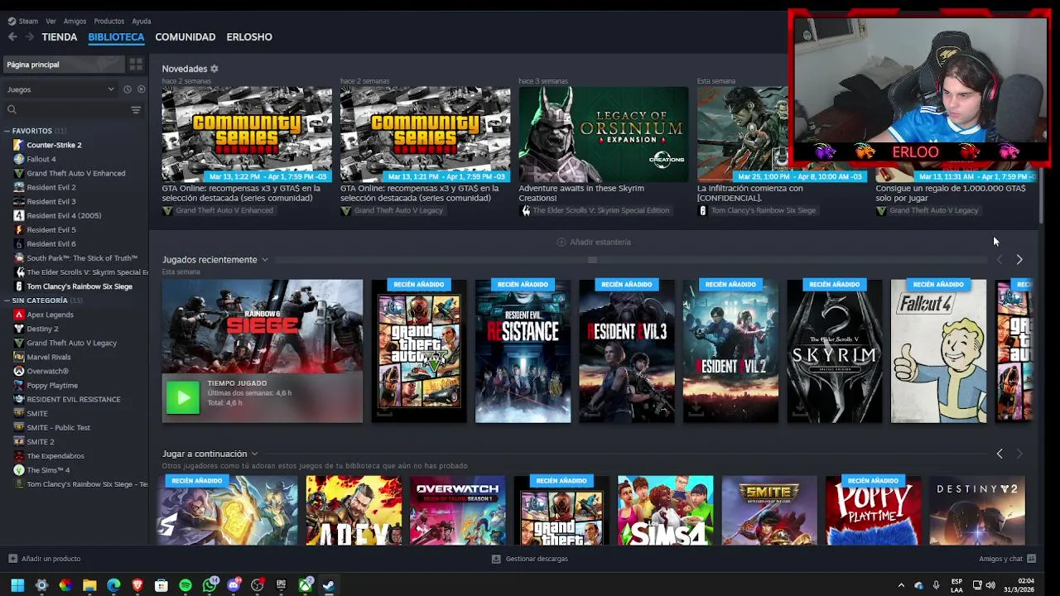Expand Jugar a continuación shelf dropdown
Image resolution: width=1060 pixels, height=596 pixels.
254,454
